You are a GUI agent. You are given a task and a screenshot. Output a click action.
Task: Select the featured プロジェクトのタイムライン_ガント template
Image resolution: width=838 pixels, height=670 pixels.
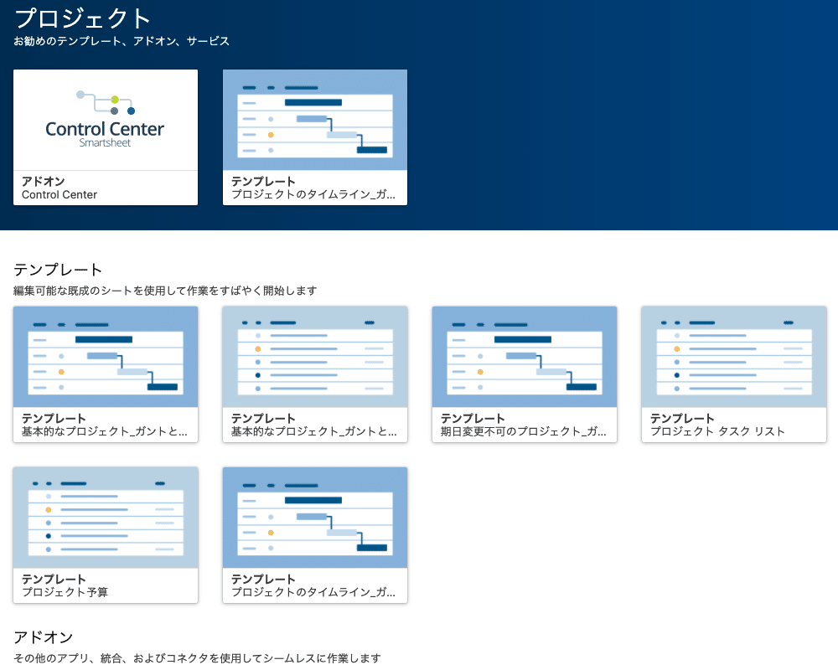pyautogui.click(x=314, y=120)
